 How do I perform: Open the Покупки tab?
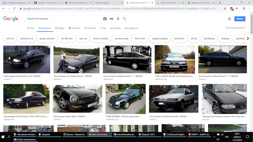90,28
